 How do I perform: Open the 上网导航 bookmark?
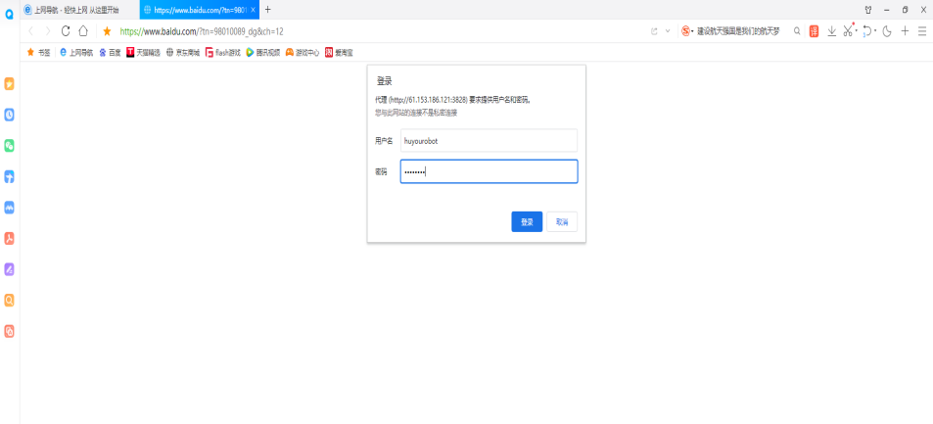[76, 53]
